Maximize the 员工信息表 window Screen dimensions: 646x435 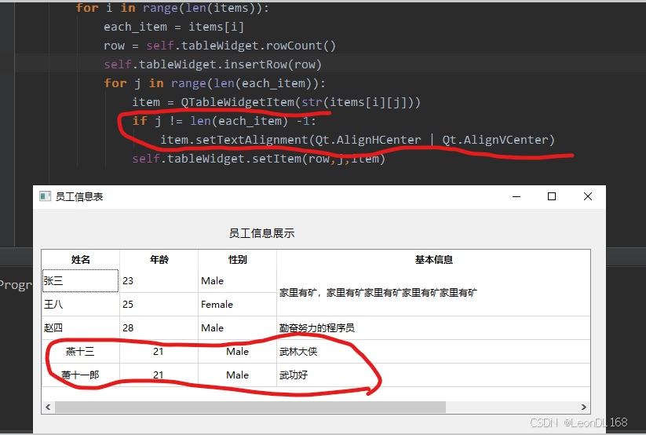552,196
